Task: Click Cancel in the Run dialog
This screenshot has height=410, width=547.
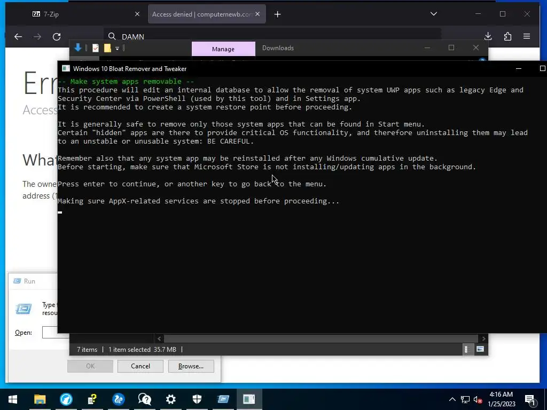Action: [140, 366]
